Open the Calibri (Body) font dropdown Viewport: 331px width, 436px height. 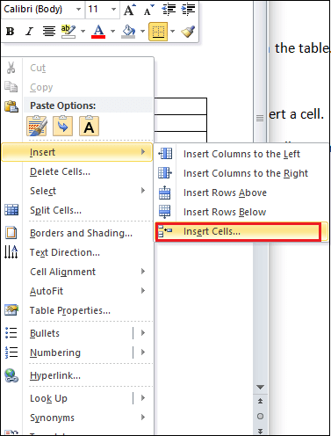pyautogui.click(x=78, y=10)
